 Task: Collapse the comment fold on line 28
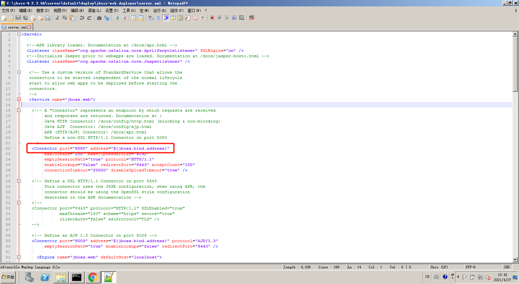[19, 181]
